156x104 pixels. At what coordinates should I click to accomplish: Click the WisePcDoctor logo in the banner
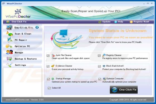(18, 14)
